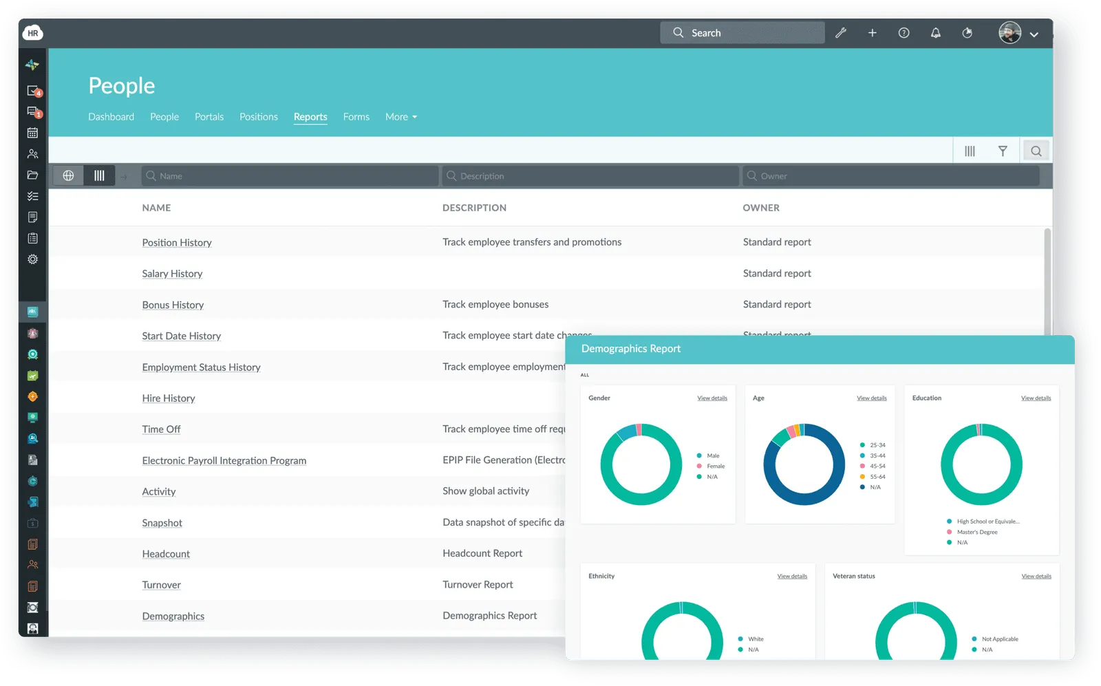1101x686 pixels.
Task: Open the clipboard icon in the sidebar
Action: coord(32,238)
